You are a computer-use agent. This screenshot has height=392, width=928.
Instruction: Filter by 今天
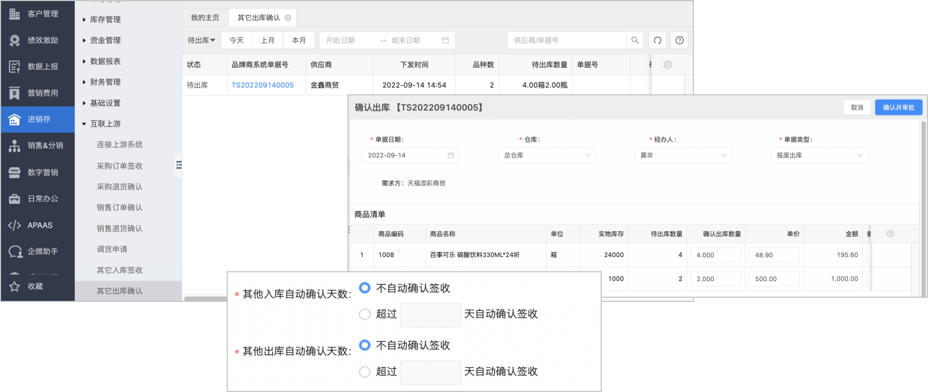click(x=236, y=40)
